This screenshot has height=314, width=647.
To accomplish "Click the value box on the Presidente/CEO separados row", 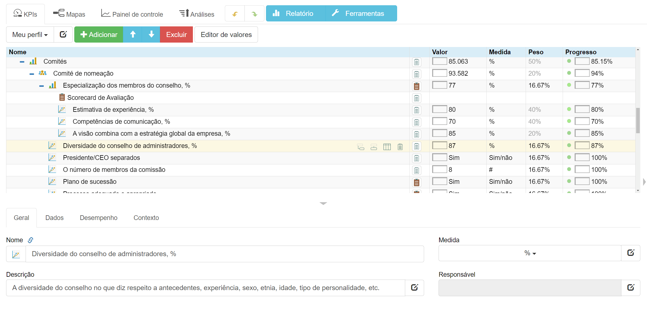I will coord(439,157).
